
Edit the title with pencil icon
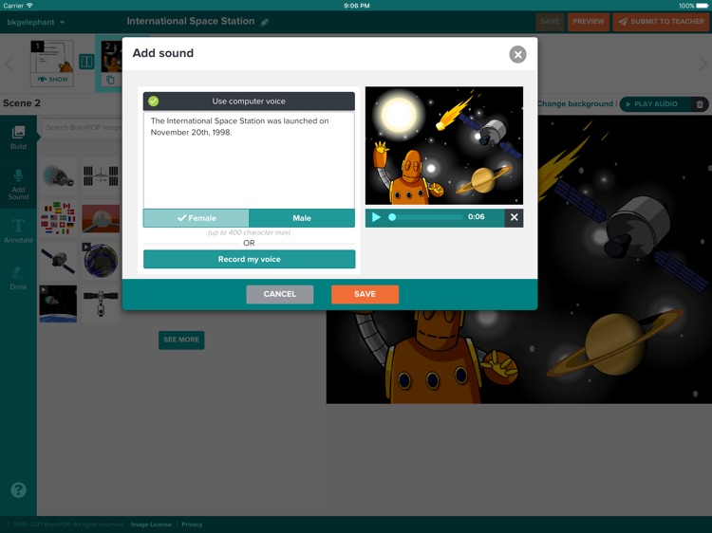coord(265,22)
